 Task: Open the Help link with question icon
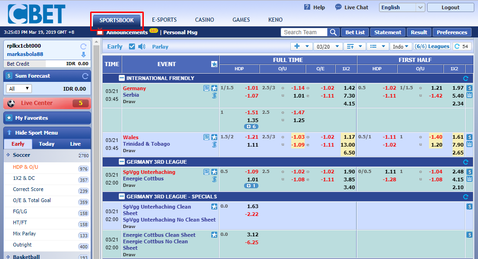[x=314, y=7]
